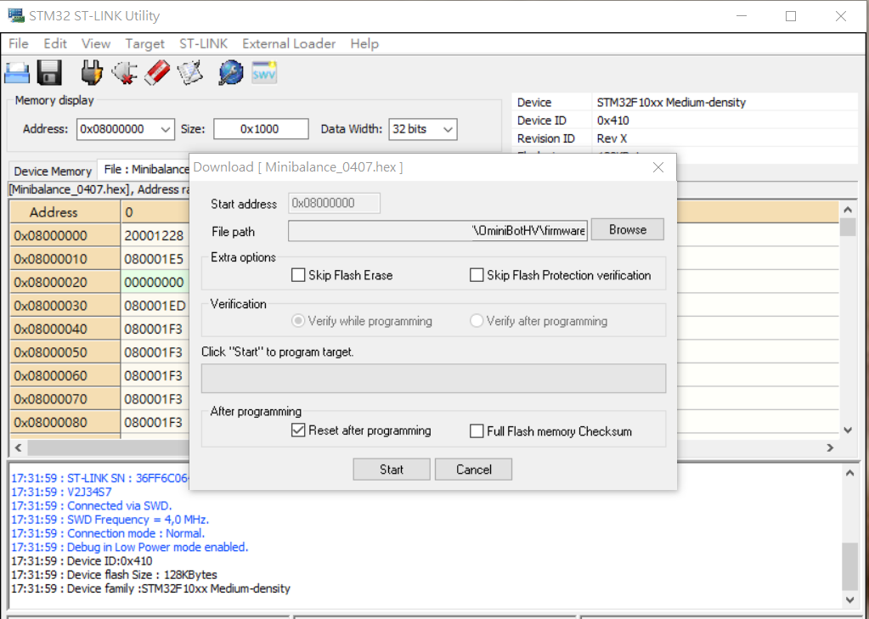Click the cell value 20001228

(154, 235)
